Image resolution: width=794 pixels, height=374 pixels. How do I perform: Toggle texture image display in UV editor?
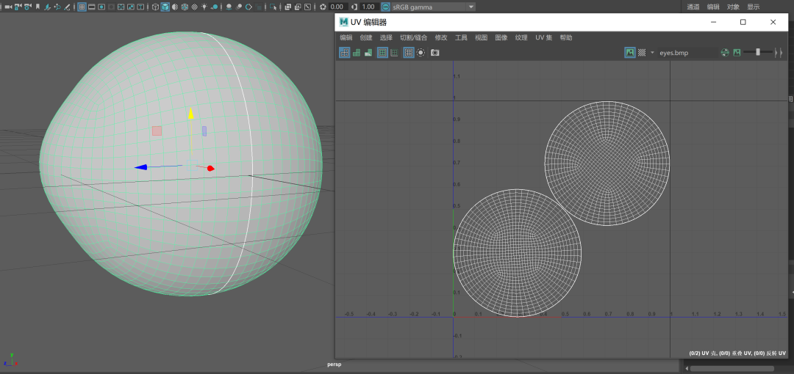tap(630, 53)
